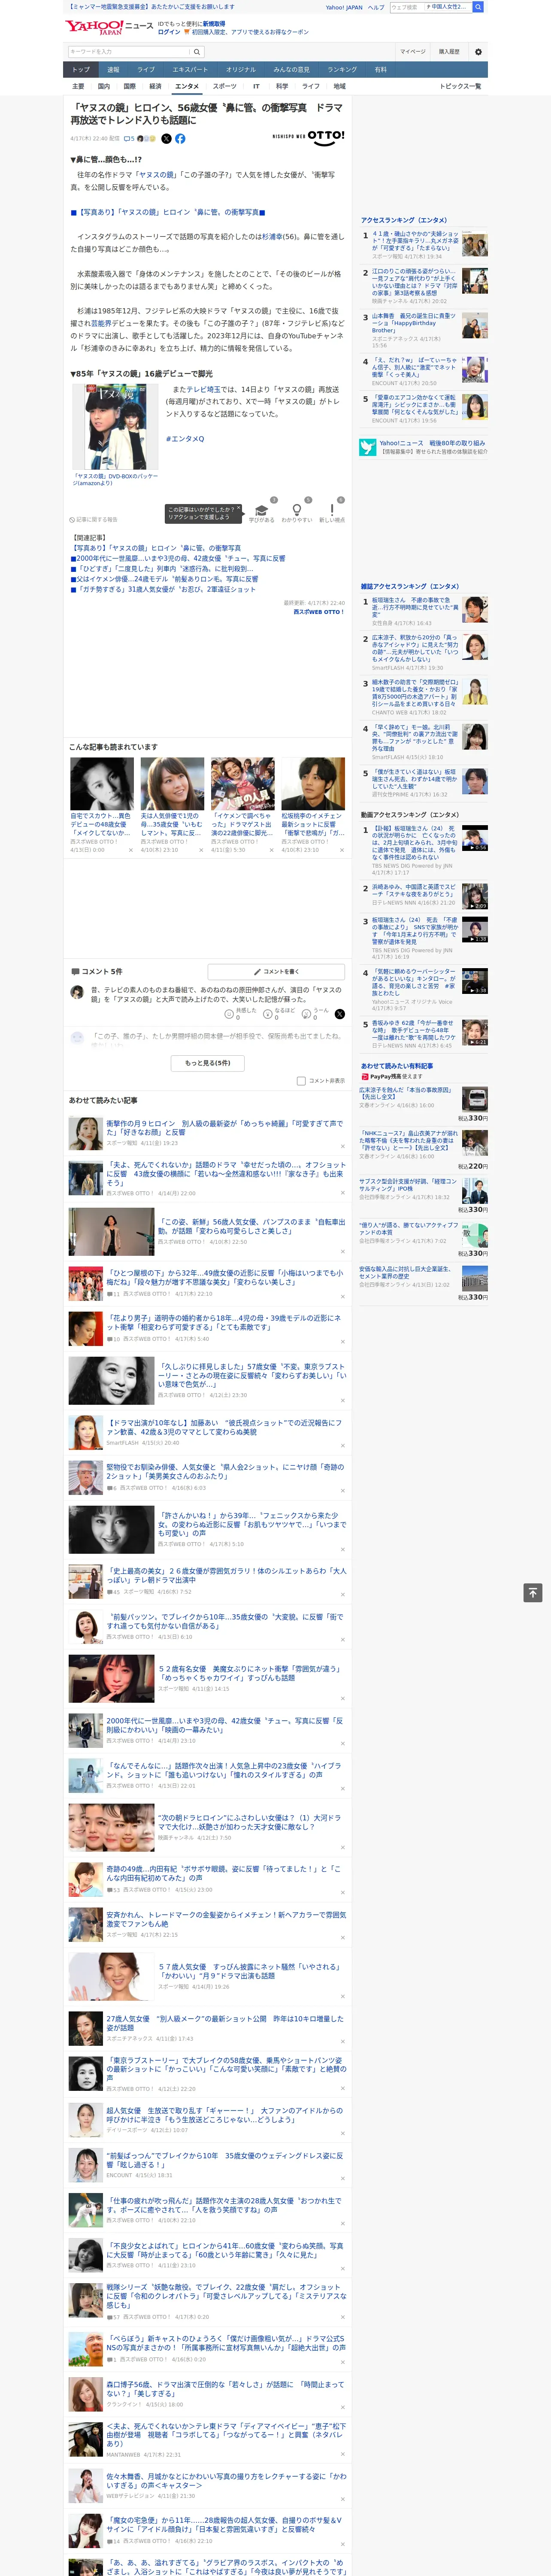Click the ログイン link

[169, 32]
